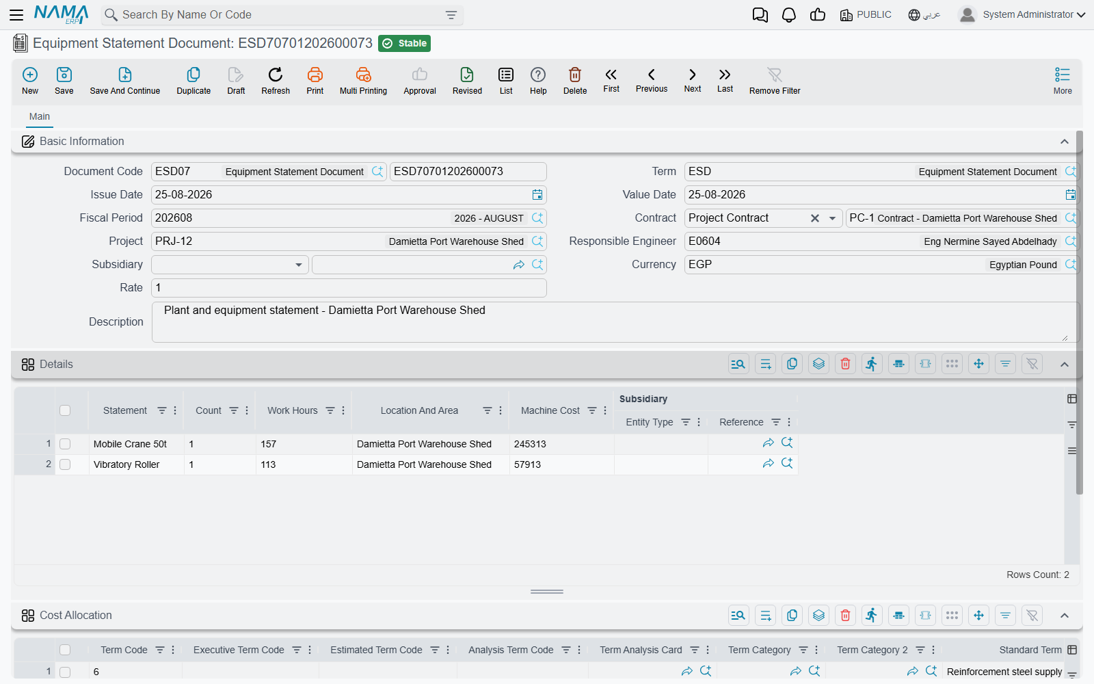1094x684 pixels.
Task: Mark document as Revised
Action: coord(467,81)
